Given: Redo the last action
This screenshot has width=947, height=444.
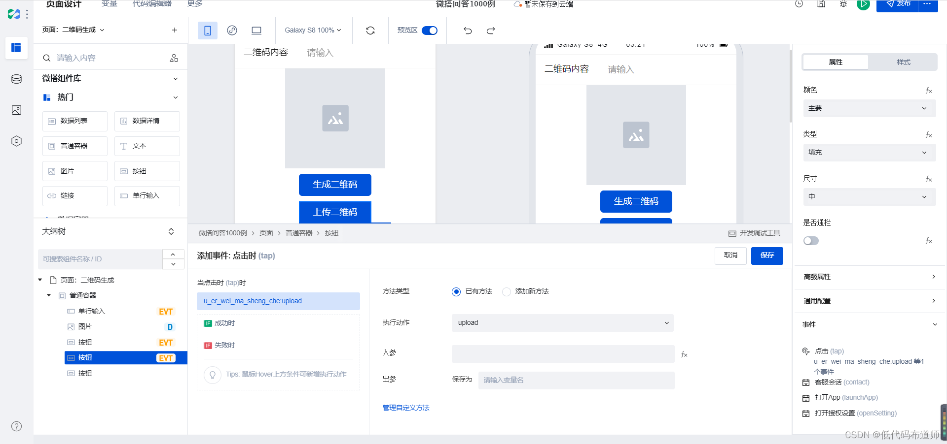Looking at the screenshot, I should 491,31.
